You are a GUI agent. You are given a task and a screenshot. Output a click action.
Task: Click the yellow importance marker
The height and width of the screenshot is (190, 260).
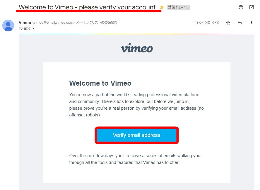pyautogui.click(x=162, y=7)
